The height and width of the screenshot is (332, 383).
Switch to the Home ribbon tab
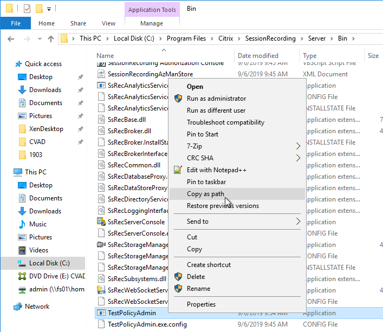(47, 23)
